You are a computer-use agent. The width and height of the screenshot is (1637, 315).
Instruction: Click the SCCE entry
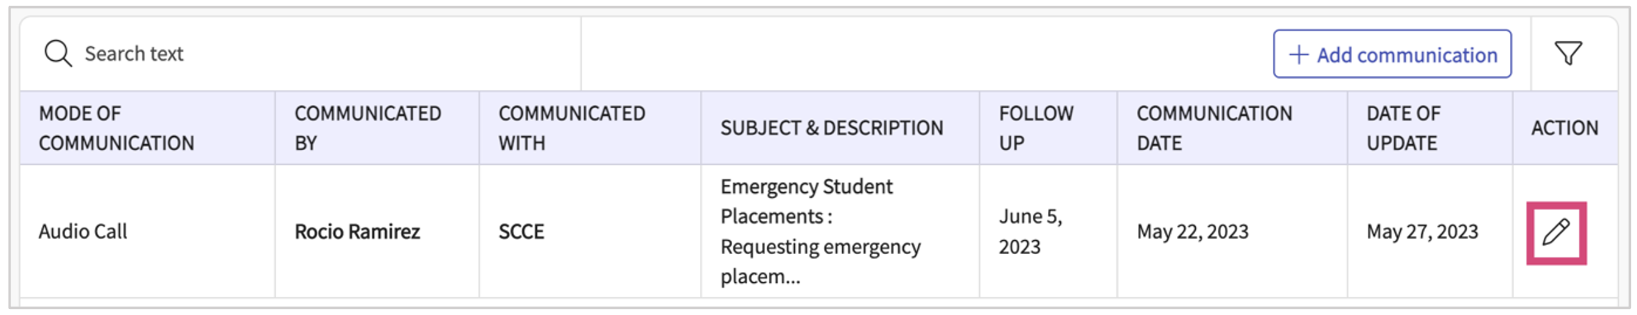click(521, 232)
